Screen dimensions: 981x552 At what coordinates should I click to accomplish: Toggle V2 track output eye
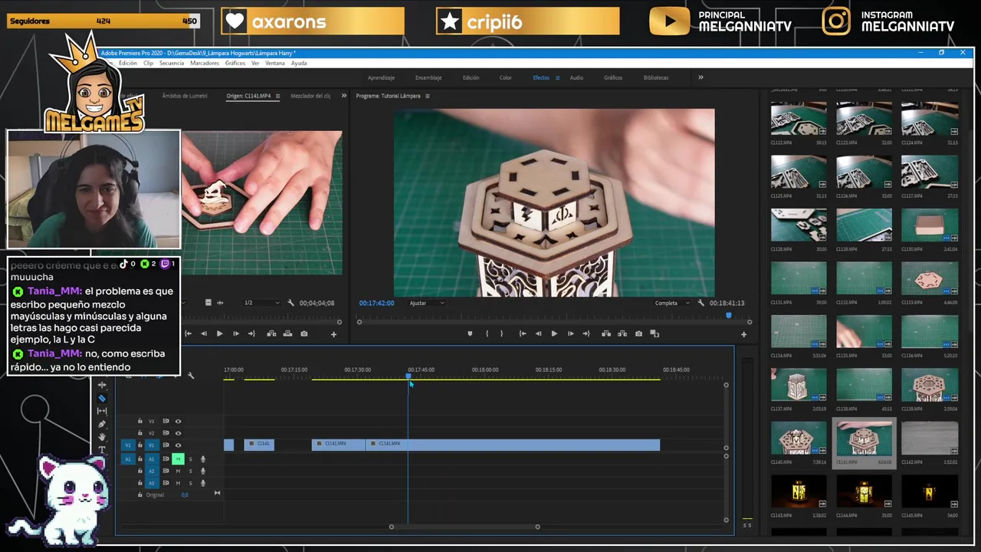tap(178, 433)
